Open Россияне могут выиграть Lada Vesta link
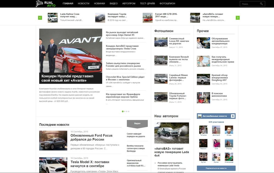The height and width of the screenshot is (173, 274). 170,164
